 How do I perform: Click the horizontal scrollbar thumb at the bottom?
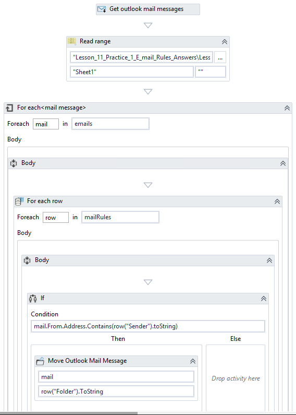(69, 413)
